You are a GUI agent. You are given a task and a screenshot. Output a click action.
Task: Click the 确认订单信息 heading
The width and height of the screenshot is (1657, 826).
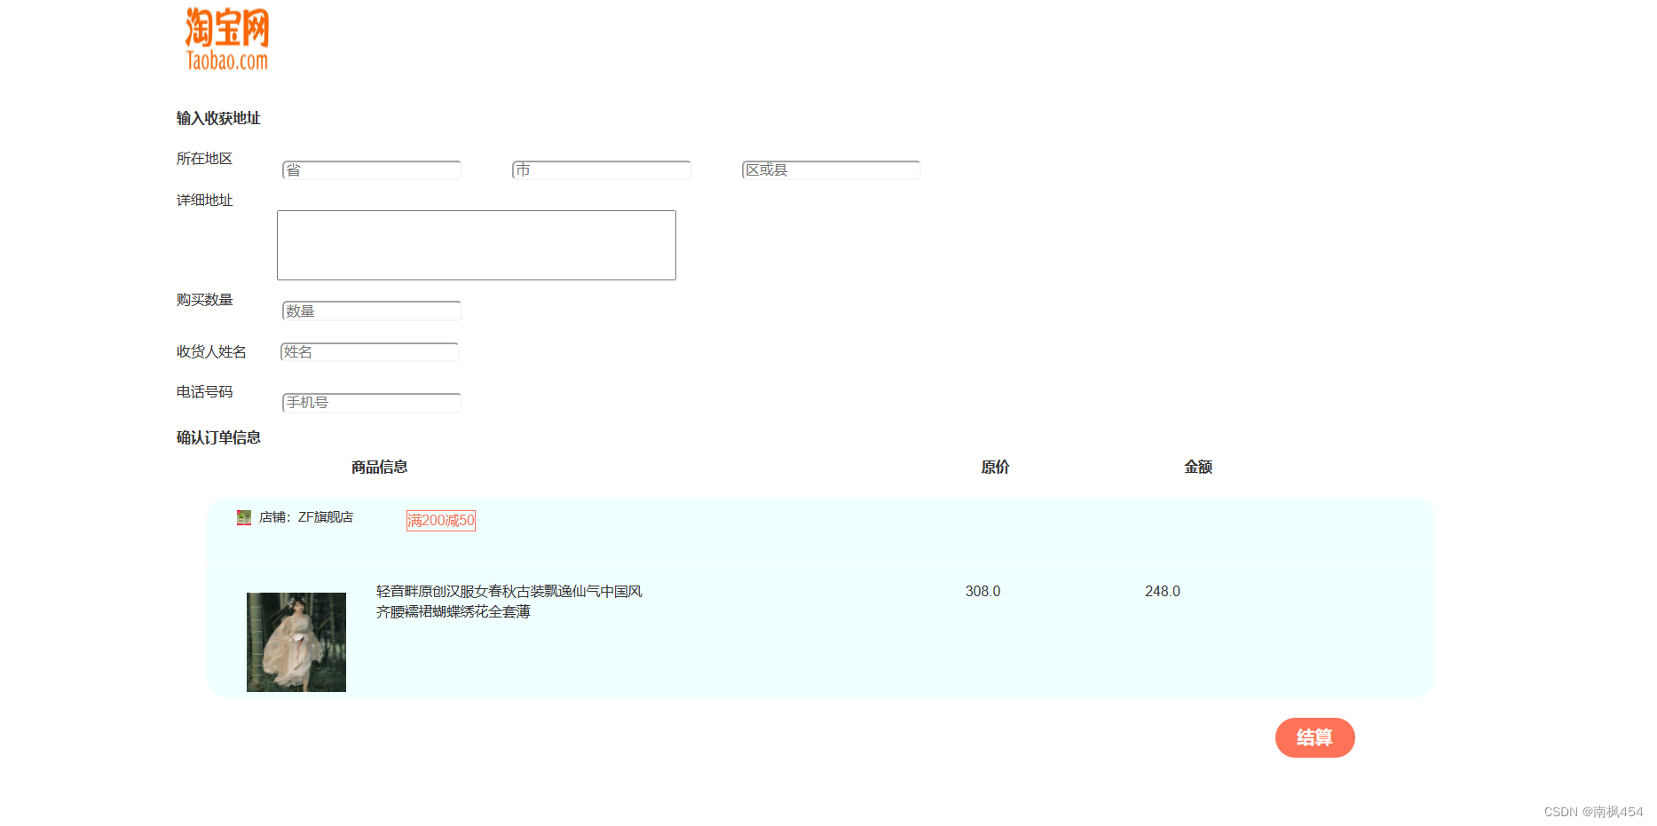click(x=218, y=437)
